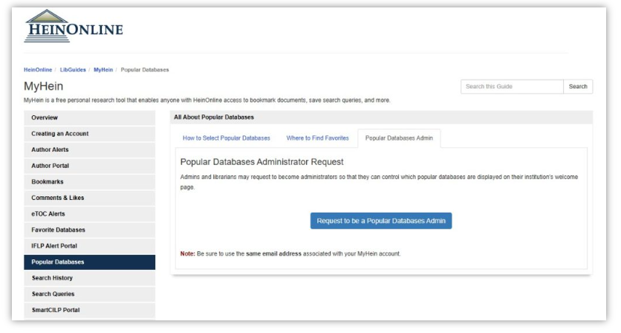Go to Creating an Account page
Screen dimensions: 621x333
tap(60, 134)
